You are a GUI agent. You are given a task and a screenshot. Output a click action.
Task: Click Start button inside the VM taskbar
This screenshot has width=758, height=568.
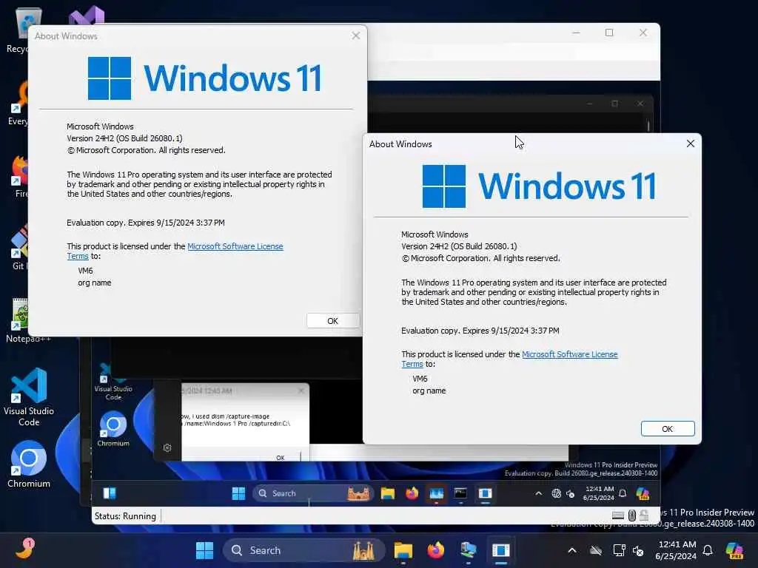[x=238, y=493]
